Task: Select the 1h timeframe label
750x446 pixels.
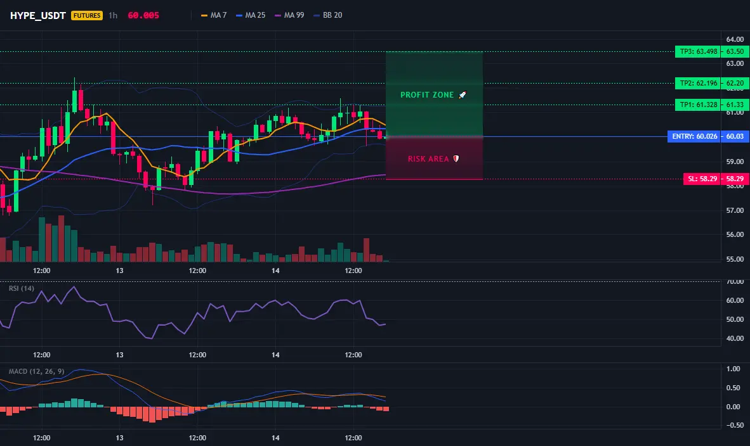Action: pyautogui.click(x=113, y=15)
